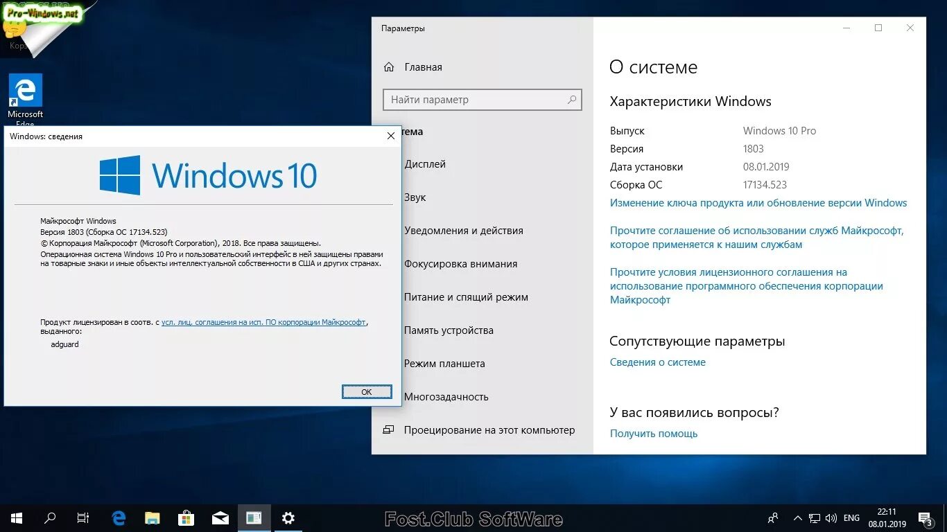Click the search magnifier in the Settings field
The height and width of the screenshot is (532, 947).
point(572,100)
